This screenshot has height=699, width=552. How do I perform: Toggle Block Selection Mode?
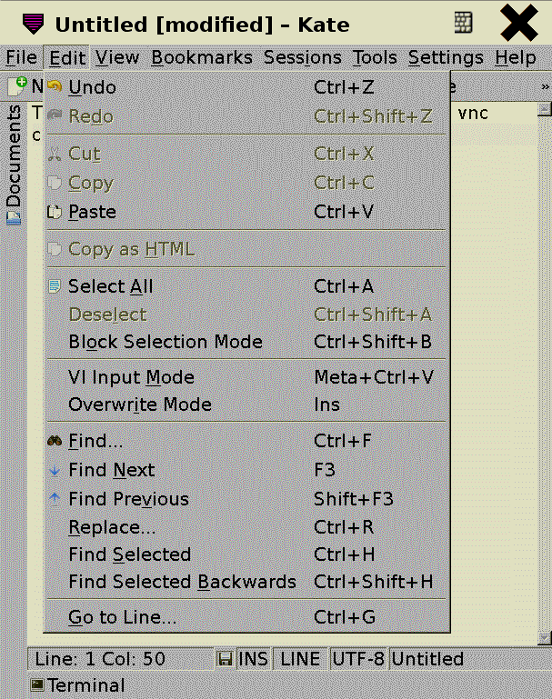[166, 342]
